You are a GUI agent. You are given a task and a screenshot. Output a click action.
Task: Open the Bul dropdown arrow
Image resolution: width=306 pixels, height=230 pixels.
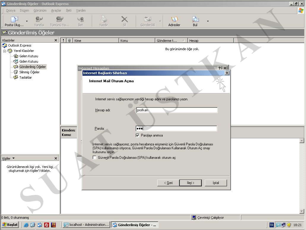(x=208, y=21)
